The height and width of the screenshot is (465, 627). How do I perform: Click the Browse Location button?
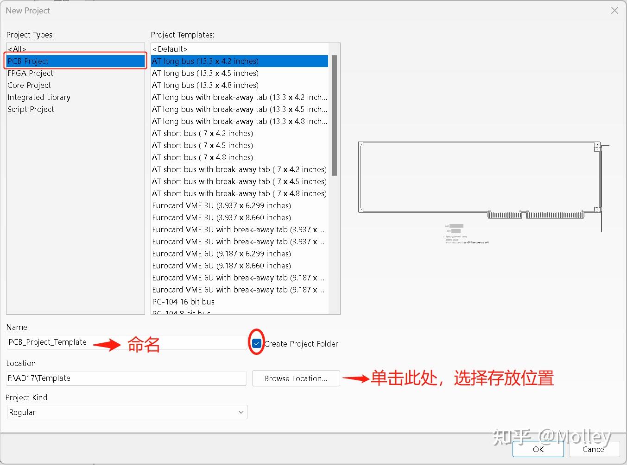pos(296,378)
